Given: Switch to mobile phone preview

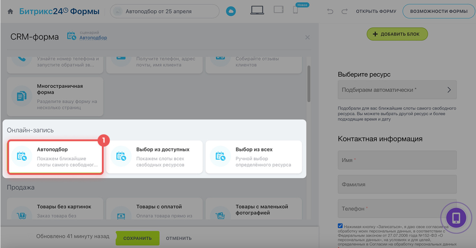Looking at the screenshot, I should pyautogui.click(x=296, y=10).
